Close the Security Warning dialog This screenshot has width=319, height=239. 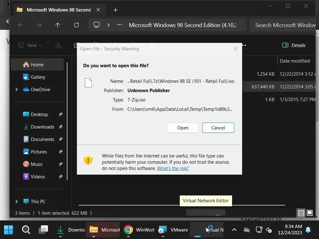236,49
